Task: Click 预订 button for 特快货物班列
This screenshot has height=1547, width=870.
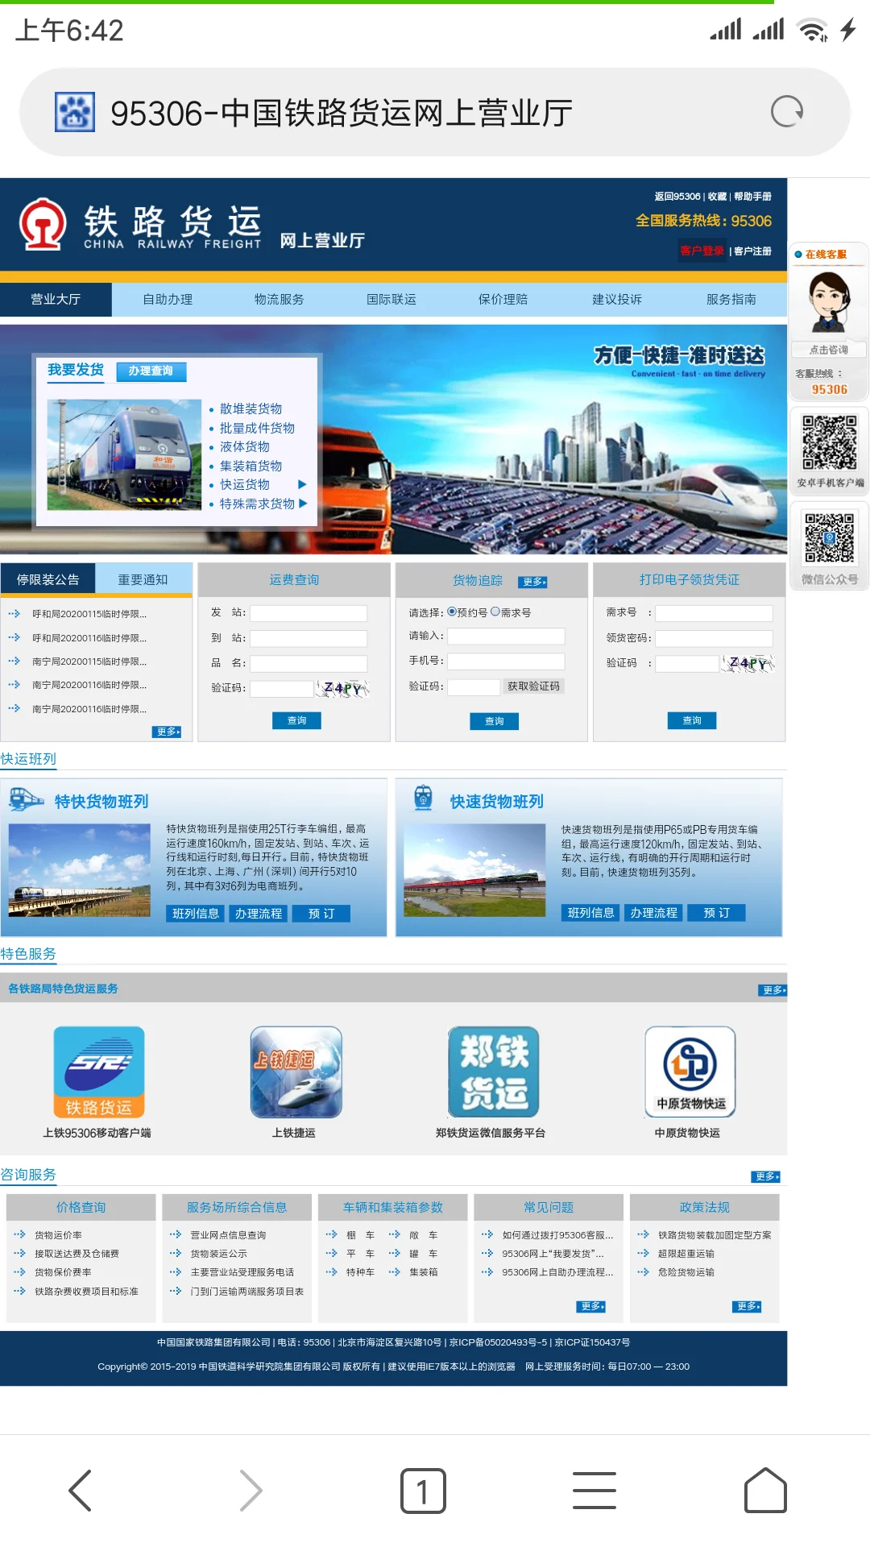Action: pos(321,913)
